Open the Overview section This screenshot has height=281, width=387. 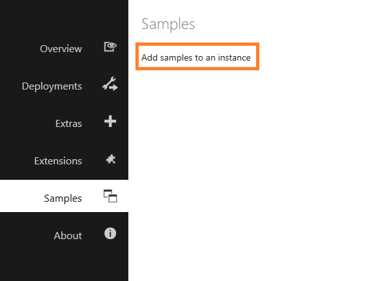(61, 48)
